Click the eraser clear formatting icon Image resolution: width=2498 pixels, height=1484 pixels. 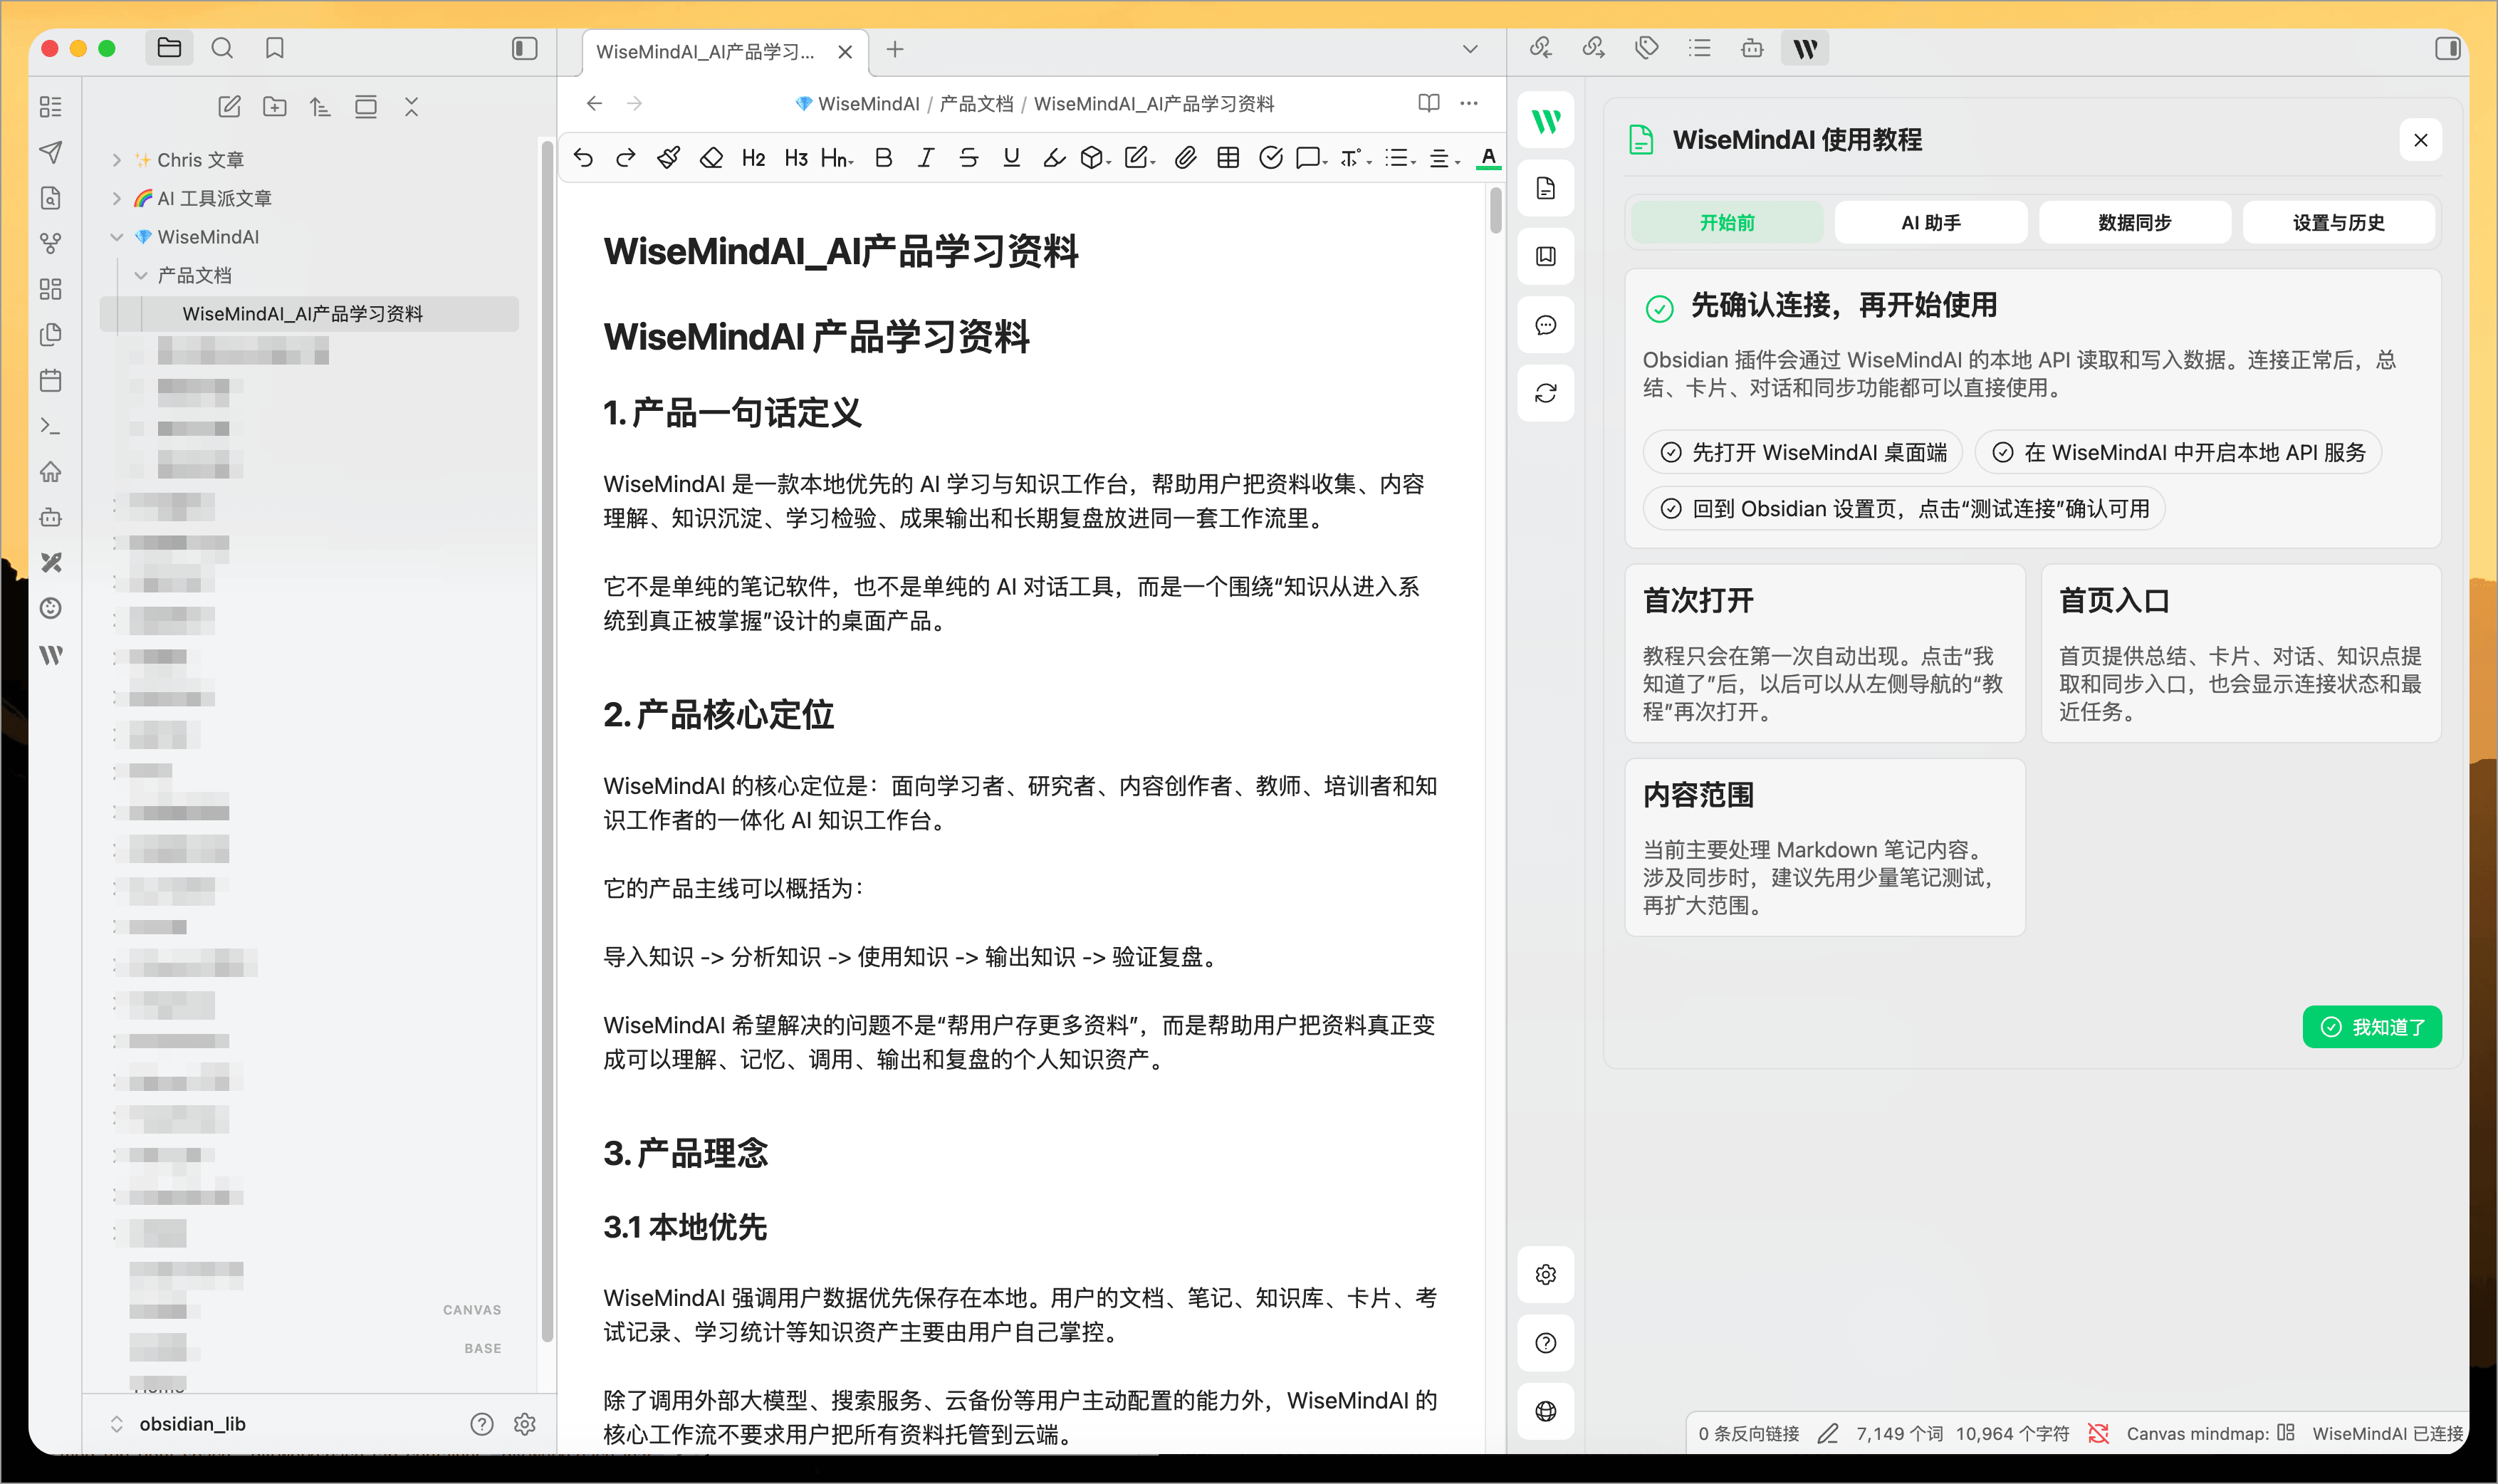[x=711, y=157]
